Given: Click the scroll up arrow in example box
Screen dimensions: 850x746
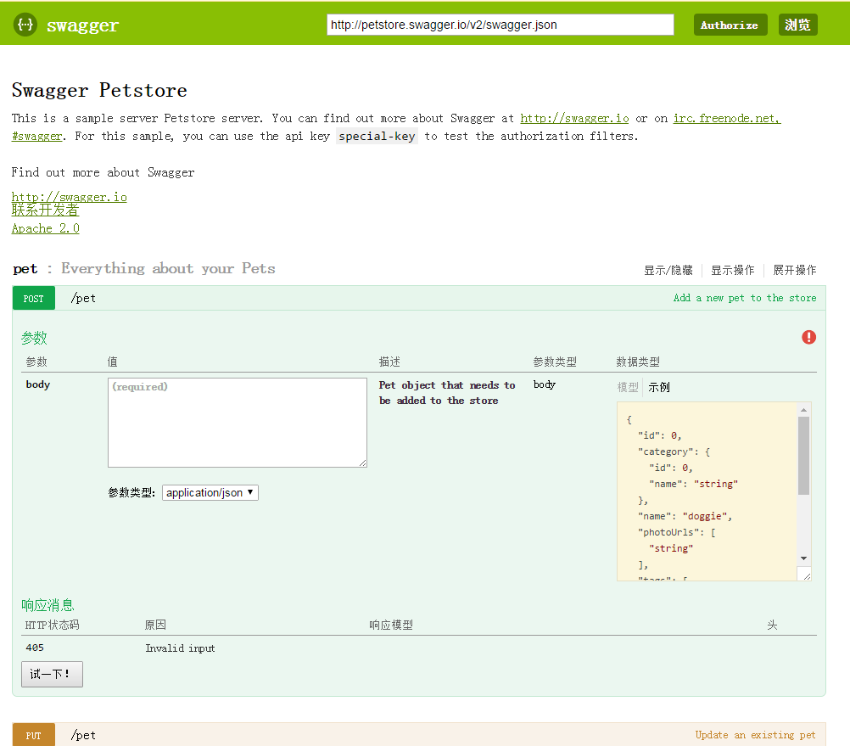Looking at the screenshot, I should [803, 410].
